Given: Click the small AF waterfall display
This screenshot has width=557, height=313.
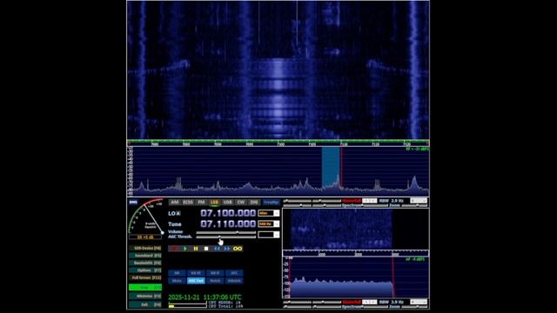Looking at the screenshot, I should pos(356,230).
